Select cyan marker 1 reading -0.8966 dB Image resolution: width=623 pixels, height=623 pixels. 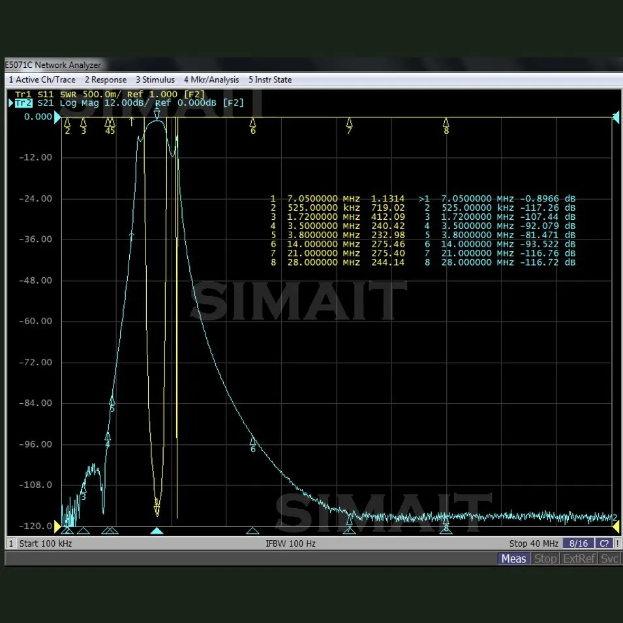pos(547,199)
